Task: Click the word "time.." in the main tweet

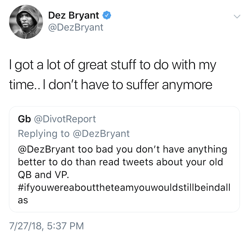Action: click(20, 85)
